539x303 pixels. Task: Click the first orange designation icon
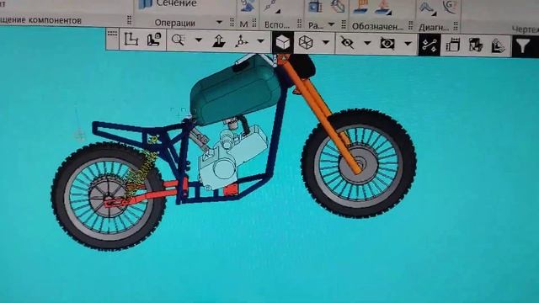(x=360, y=7)
